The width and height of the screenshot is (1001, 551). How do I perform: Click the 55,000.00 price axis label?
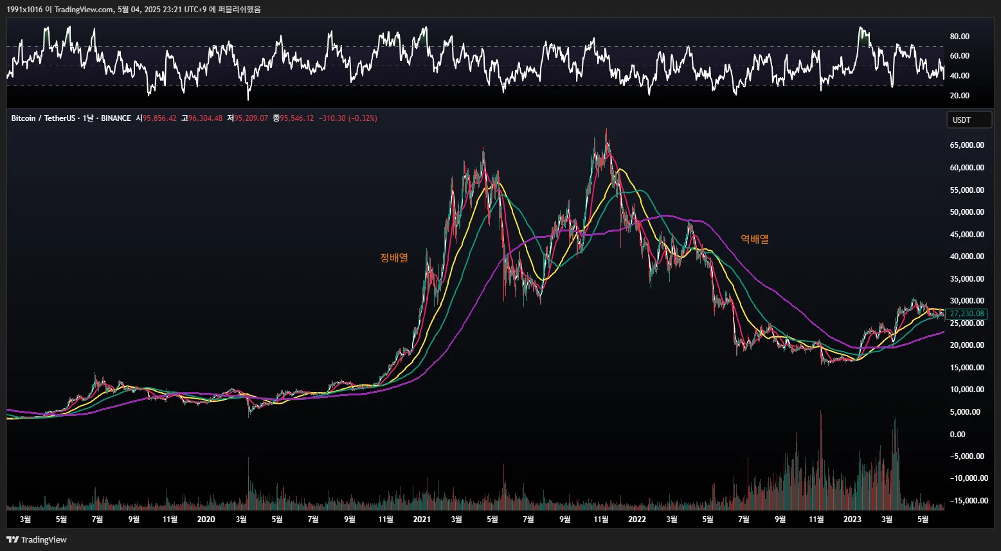(x=967, y=190)
